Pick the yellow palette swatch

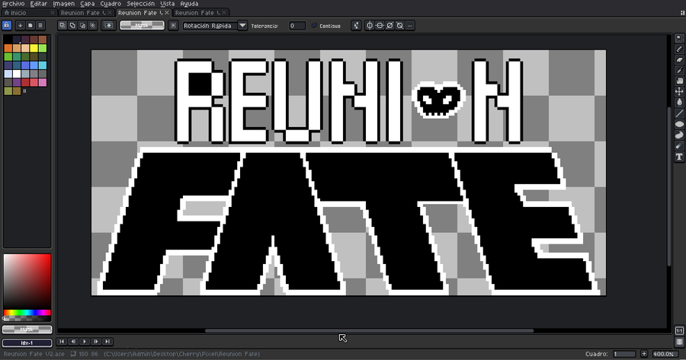(34, 48)
